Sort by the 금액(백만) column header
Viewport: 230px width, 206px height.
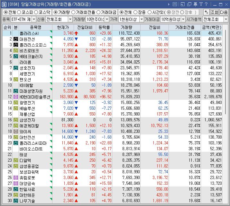212,27
